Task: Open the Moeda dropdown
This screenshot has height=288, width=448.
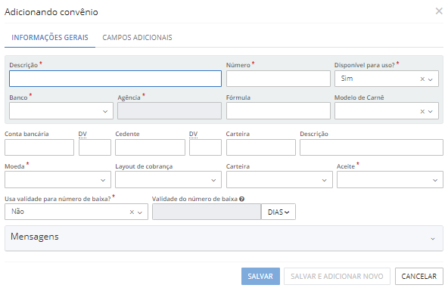Action: 58,180
